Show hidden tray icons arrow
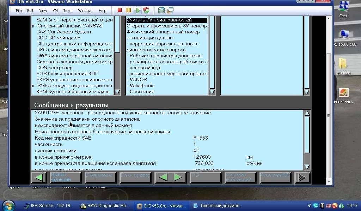This screenshot has height=211, width=361. point(310,206)
